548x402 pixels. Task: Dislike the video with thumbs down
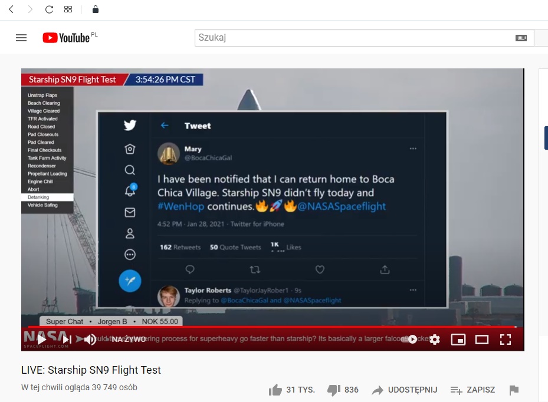(334, 390)
